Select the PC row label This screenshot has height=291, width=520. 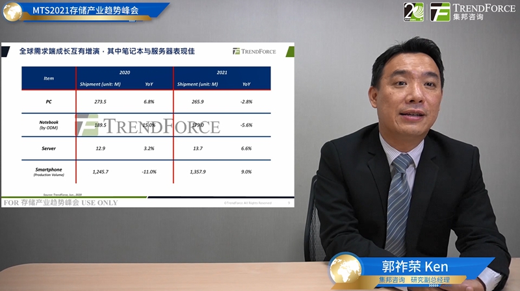pos(49,101)
